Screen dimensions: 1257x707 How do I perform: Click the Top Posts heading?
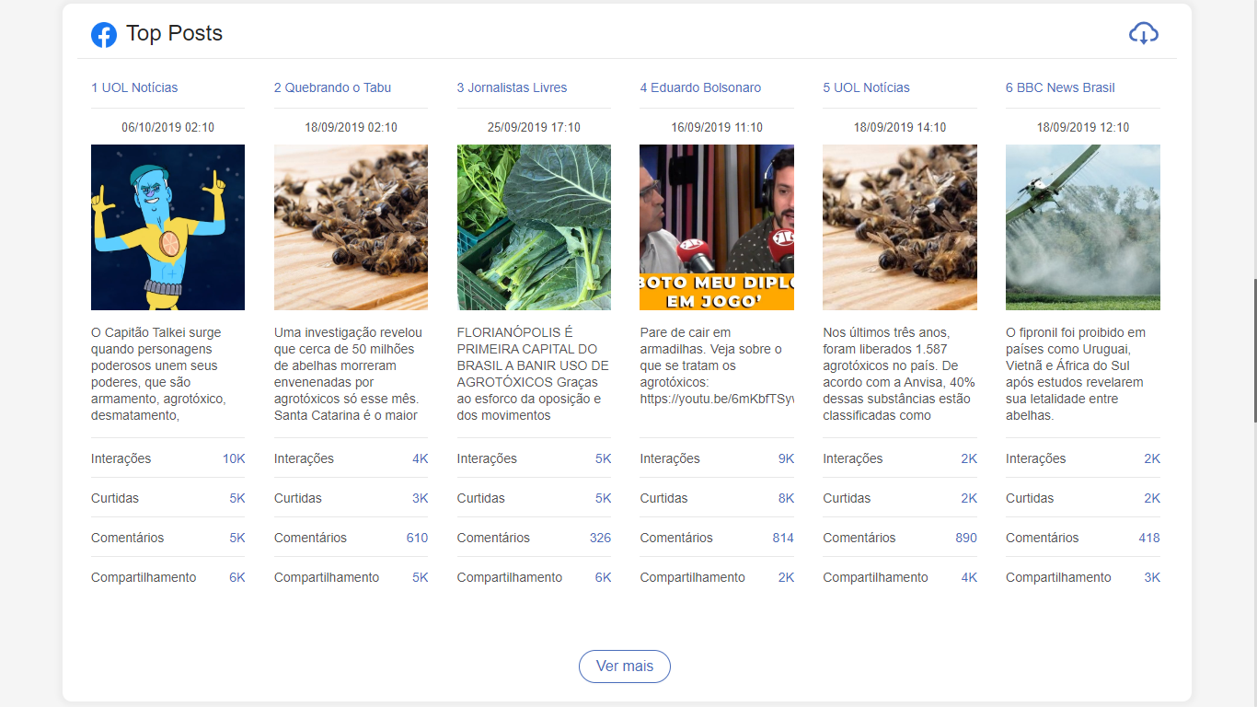coord(174,34)
